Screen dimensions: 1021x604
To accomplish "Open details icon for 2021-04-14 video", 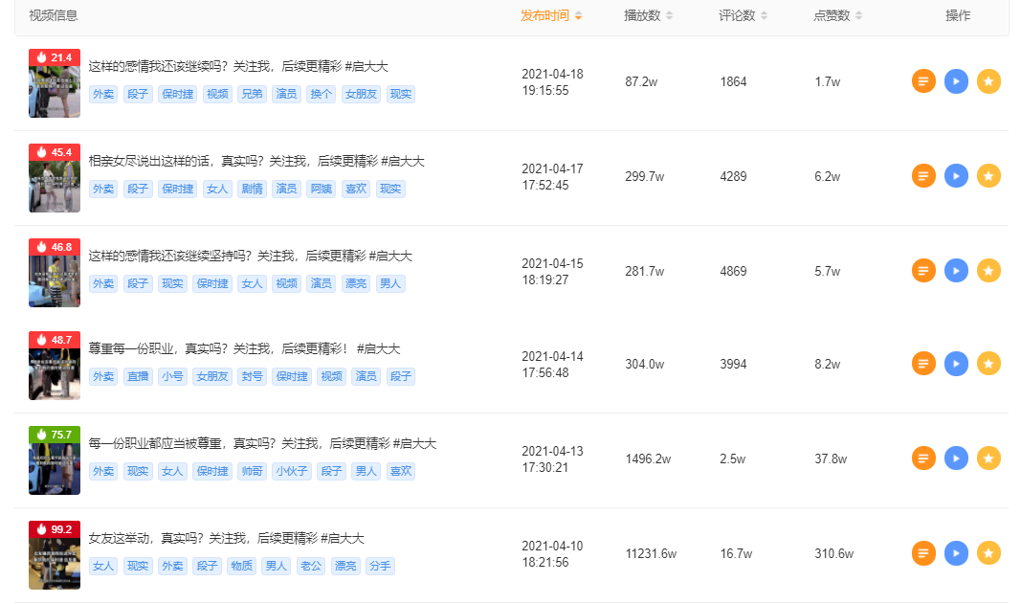I will point(923,364).
